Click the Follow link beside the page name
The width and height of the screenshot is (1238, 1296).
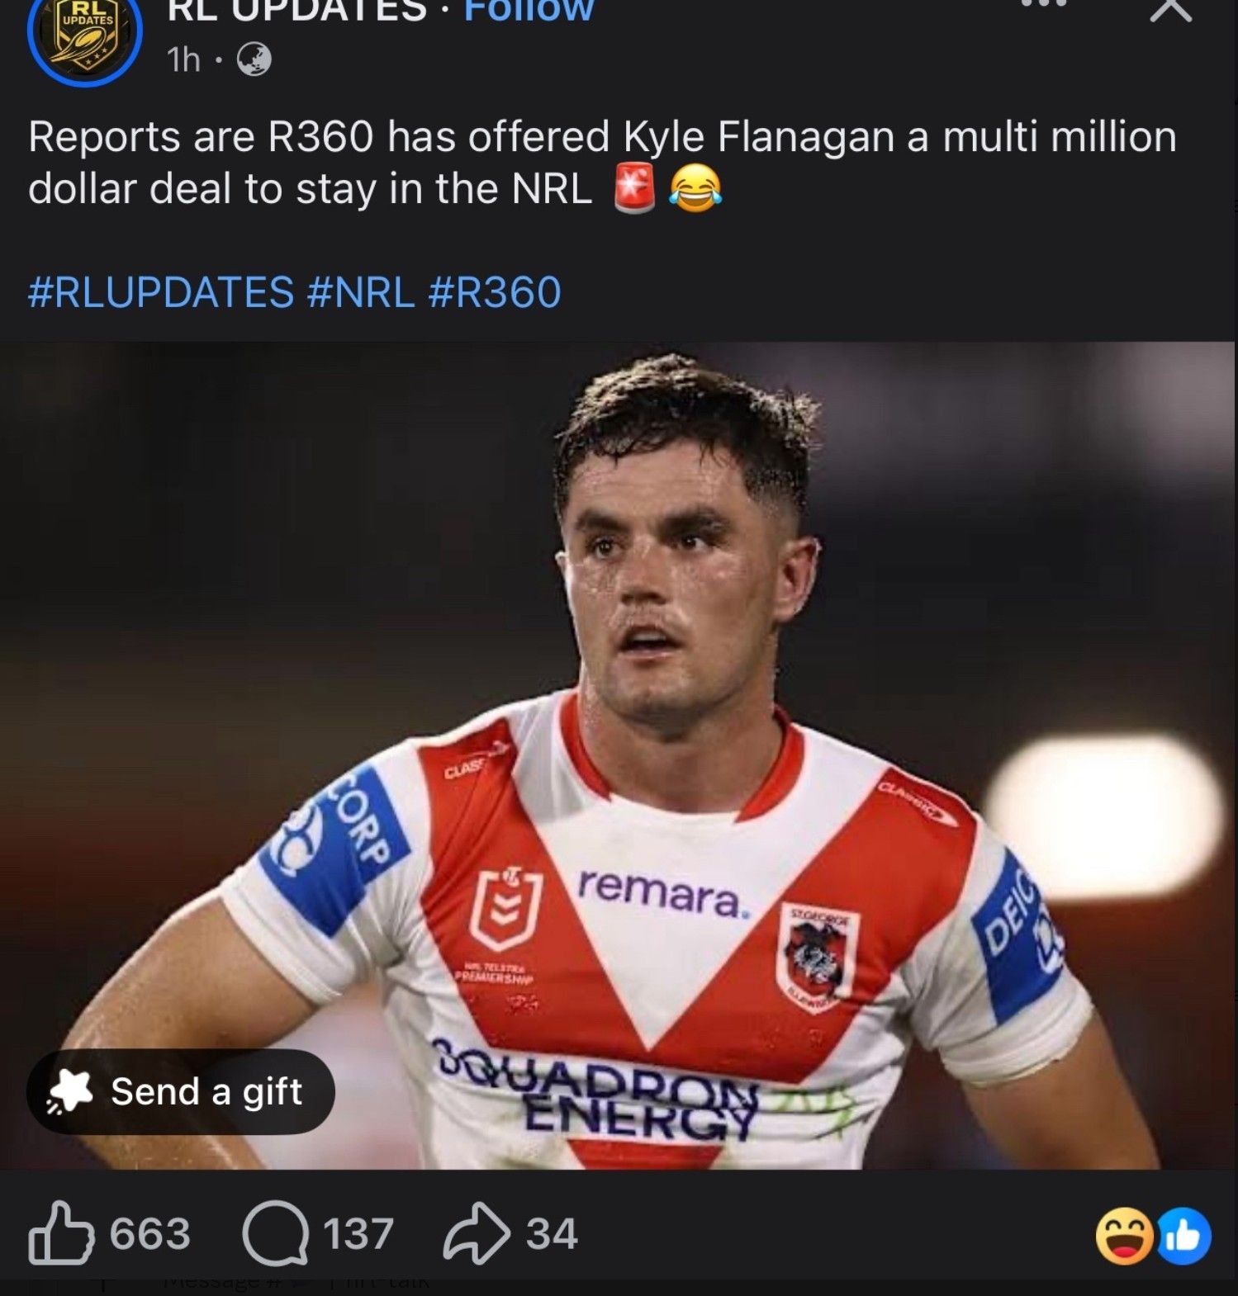pyautogui.click(x=529, y=10)
